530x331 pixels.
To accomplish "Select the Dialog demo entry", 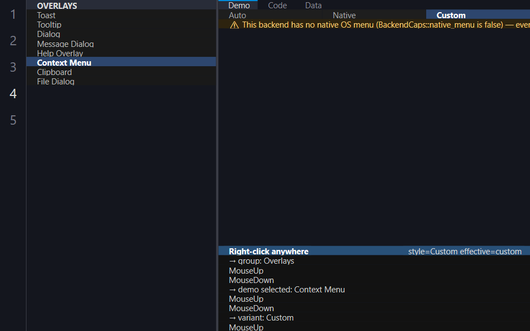I will point(121,34).
